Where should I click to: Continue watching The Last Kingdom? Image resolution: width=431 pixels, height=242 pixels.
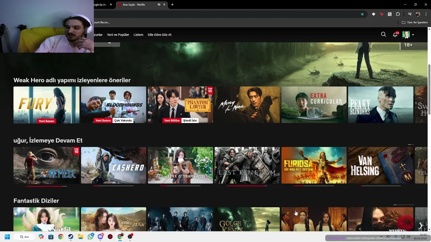click(x=247, y=165)
